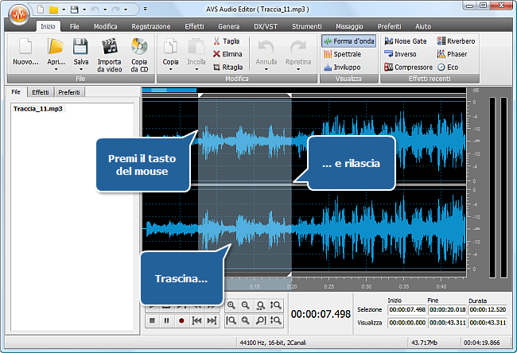The width and height of the screenshot is (517, 353).
Task: Click the Taglia scissors tool
Action: pyautogui.click(x=227, y=41)
